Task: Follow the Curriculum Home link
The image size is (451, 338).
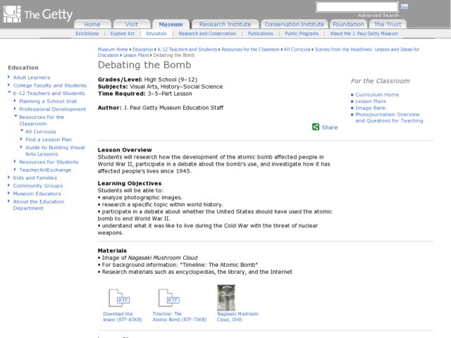Action: click(377, 94)
